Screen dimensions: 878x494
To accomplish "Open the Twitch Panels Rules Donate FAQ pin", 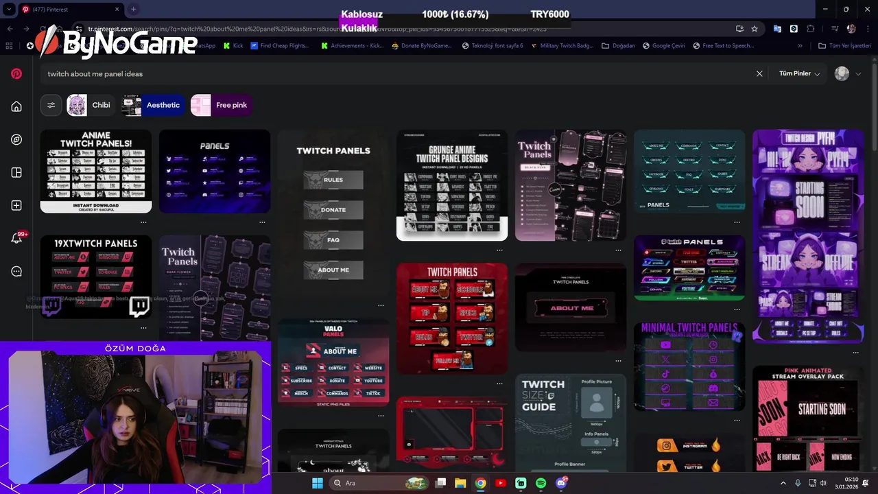I will [333, 213].
